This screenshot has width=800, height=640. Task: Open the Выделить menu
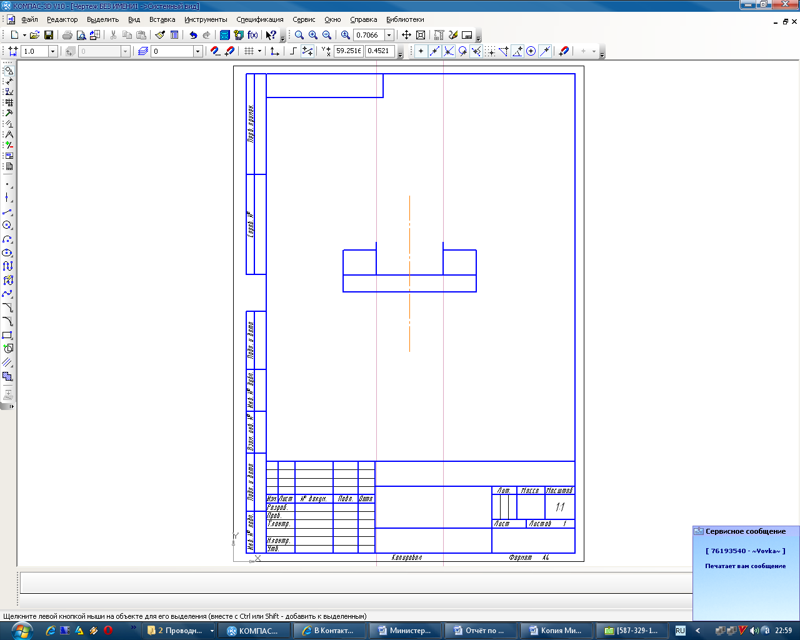[x=102, y=19]
